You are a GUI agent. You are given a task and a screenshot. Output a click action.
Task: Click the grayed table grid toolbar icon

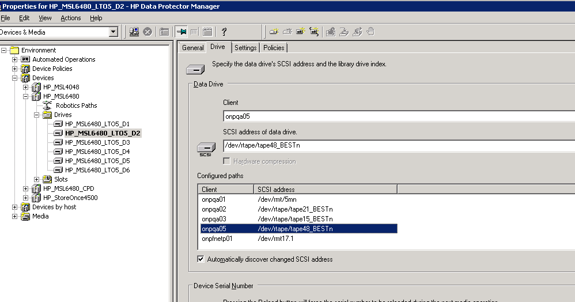click(194, 32)
